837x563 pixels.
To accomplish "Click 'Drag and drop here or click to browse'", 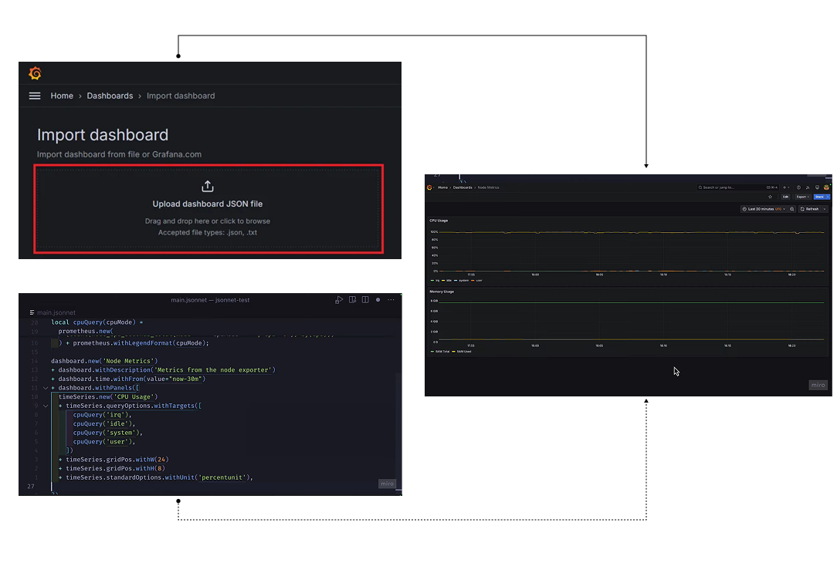I will pyautogui.click(x=208, y=221).
